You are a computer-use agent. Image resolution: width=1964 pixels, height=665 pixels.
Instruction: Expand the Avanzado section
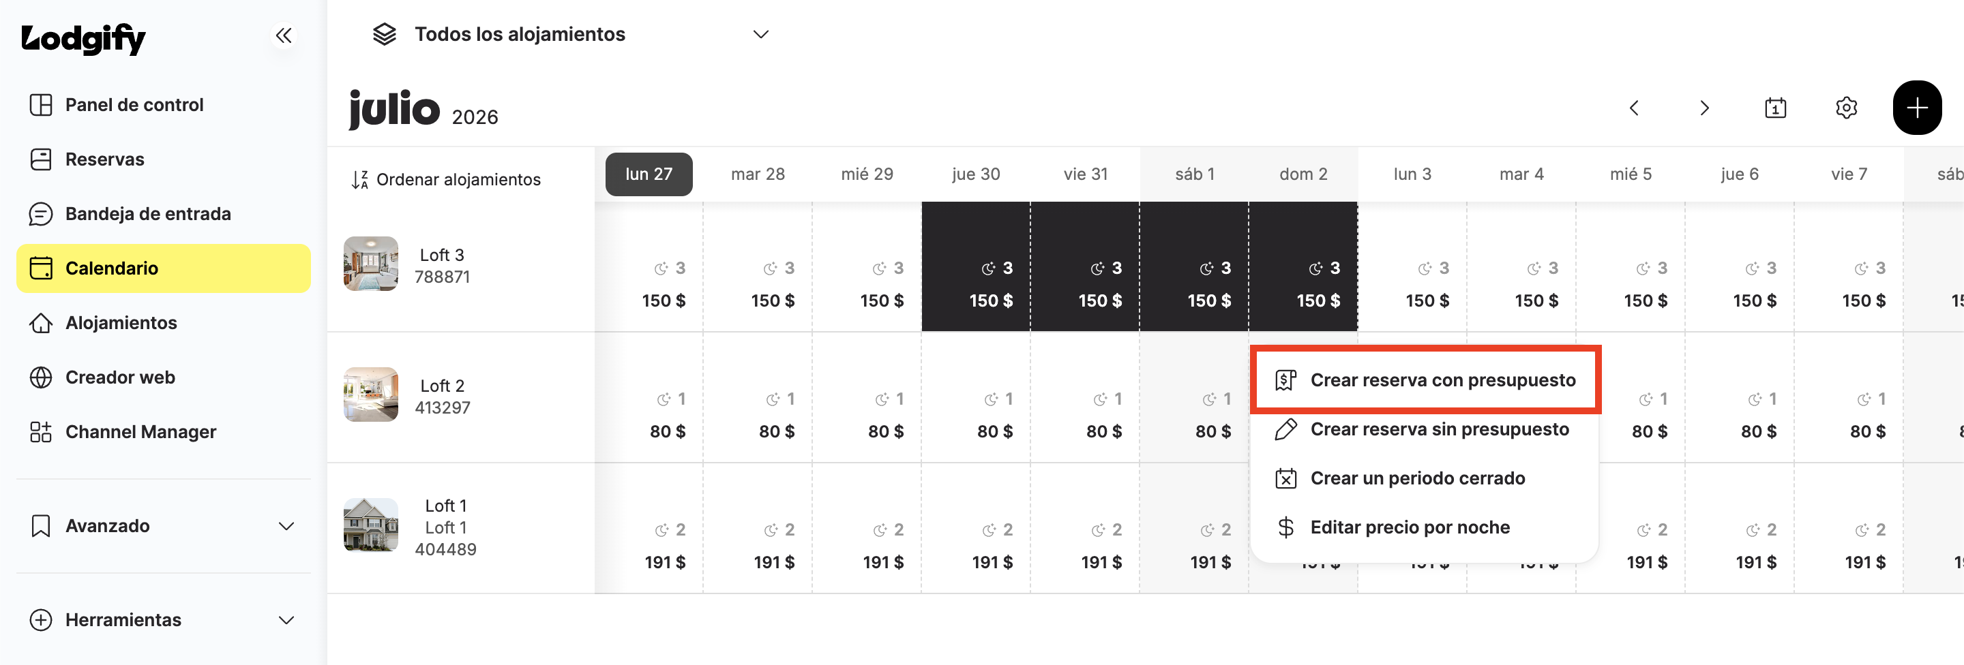click(163, 525)
